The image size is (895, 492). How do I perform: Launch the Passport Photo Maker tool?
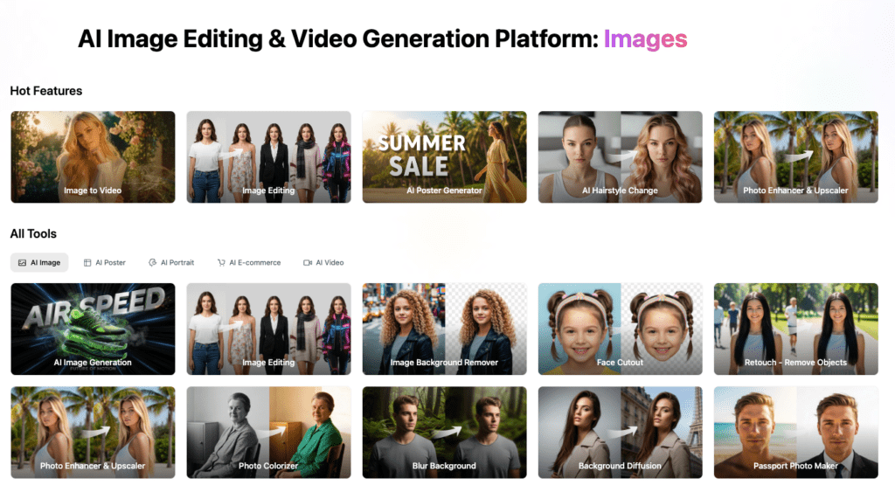click(x=795, y=433)
